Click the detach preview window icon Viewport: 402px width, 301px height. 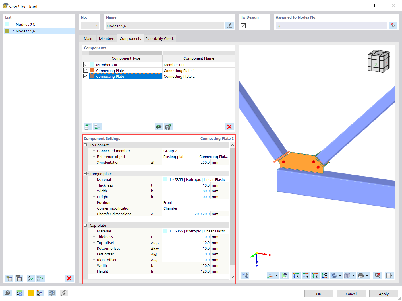[x=389, y=275]
